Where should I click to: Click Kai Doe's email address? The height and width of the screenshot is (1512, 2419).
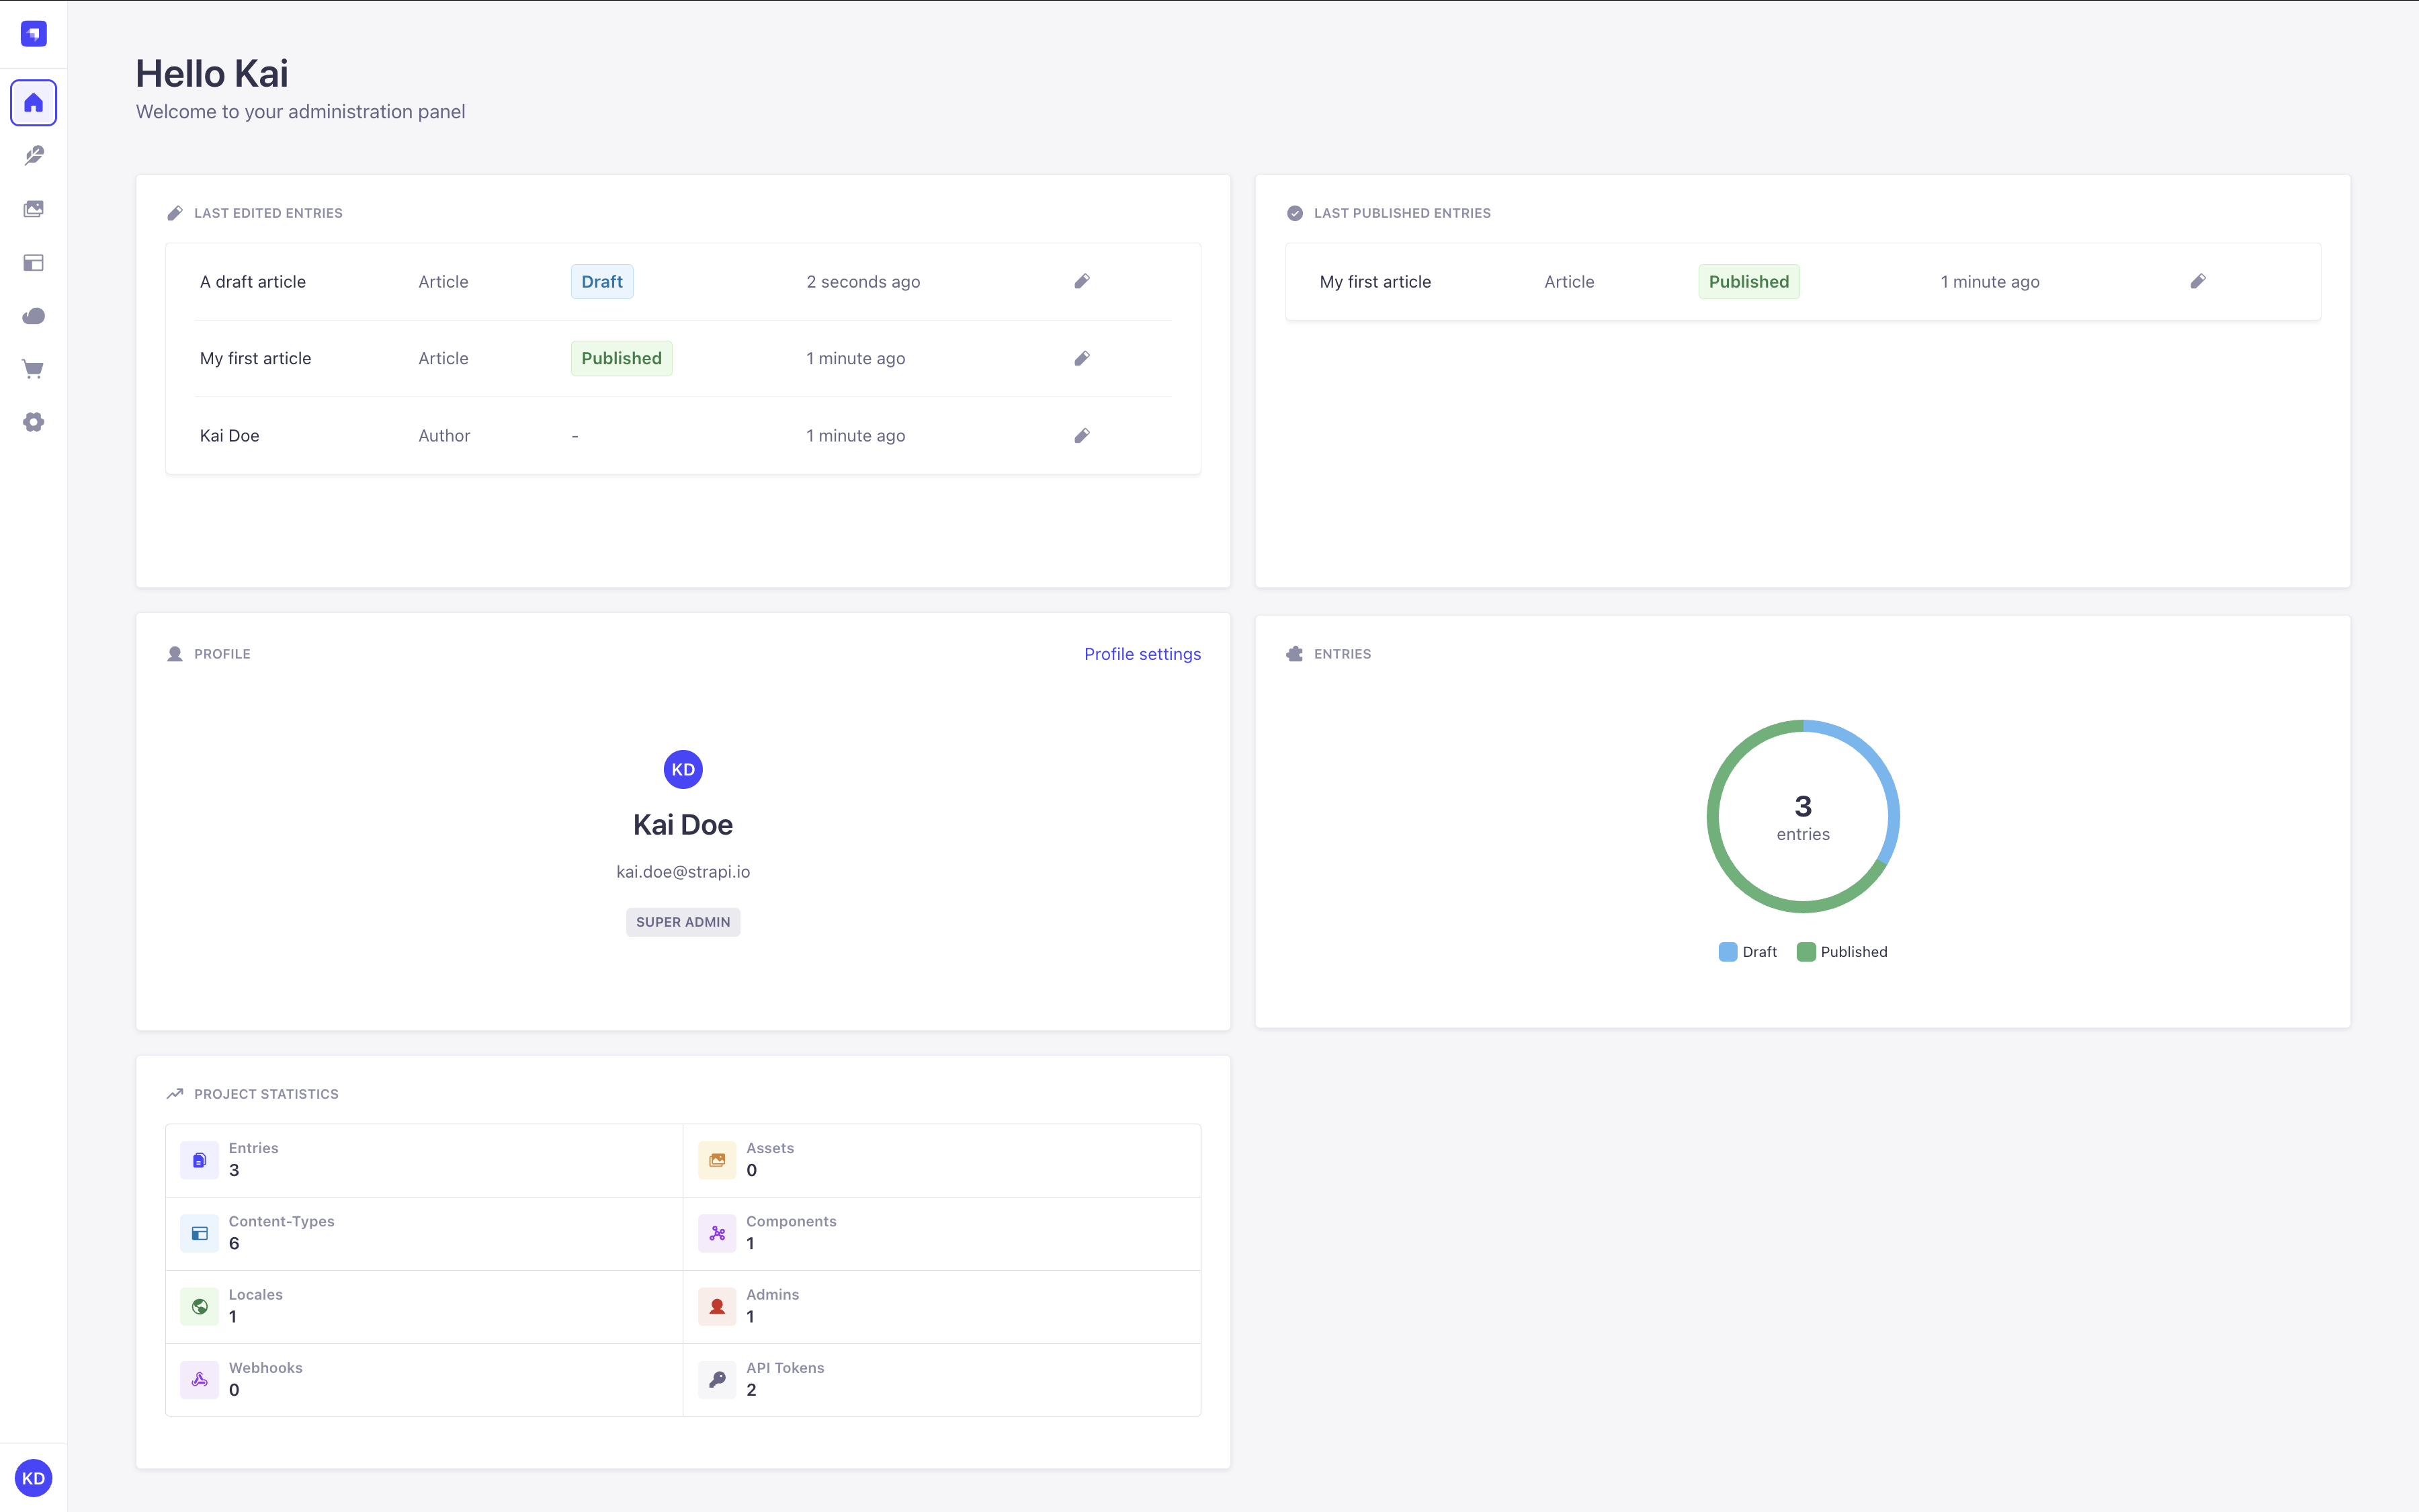point(683,871)
